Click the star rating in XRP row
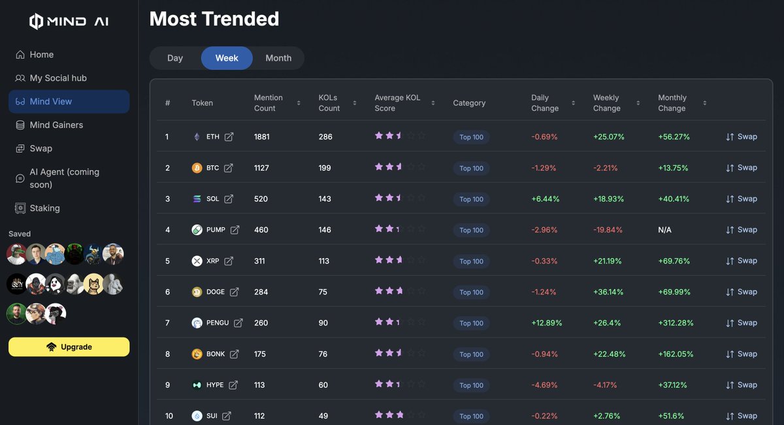The image size is (784, 425). point(400,260)
